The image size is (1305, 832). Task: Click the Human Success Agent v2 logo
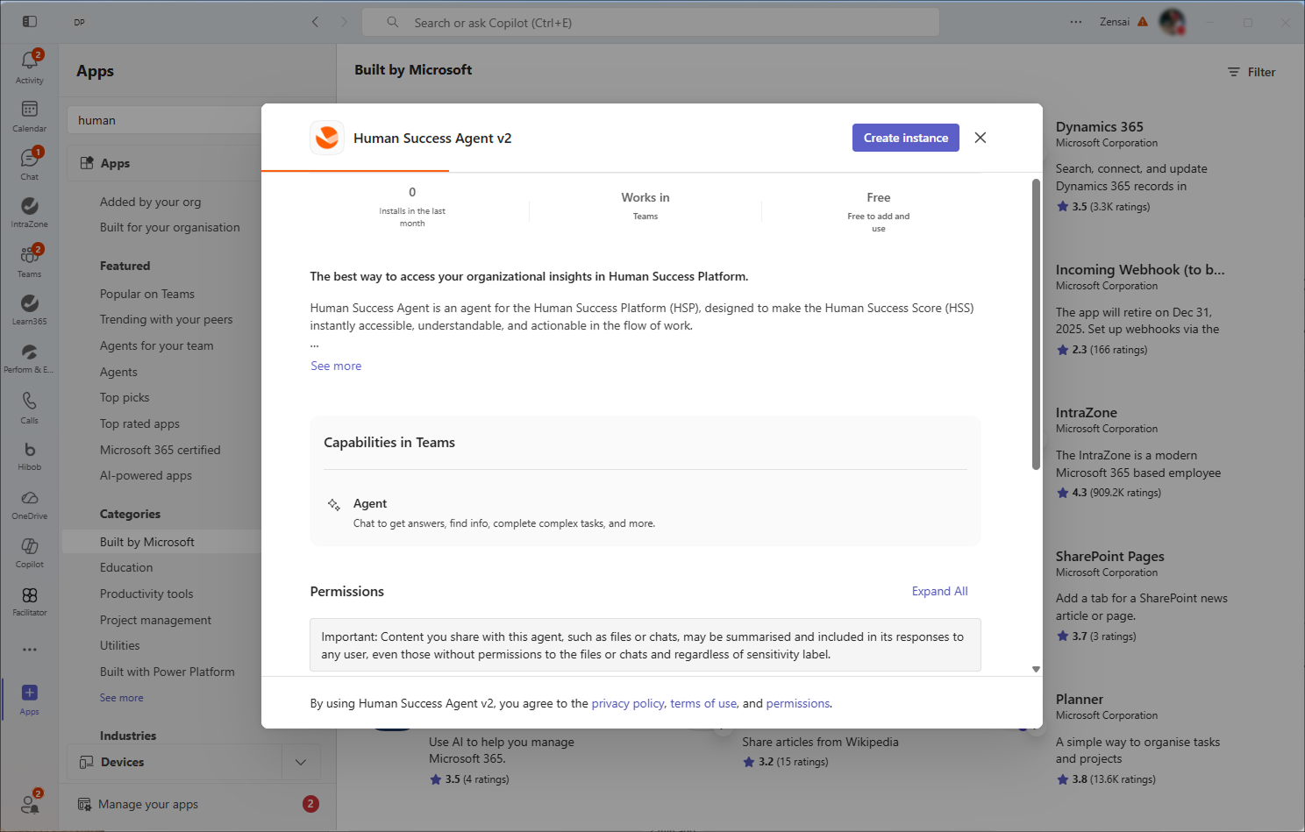pos(327,138)
